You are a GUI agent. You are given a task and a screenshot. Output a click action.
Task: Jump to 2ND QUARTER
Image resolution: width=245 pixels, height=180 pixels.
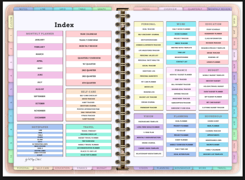(89, 70)
